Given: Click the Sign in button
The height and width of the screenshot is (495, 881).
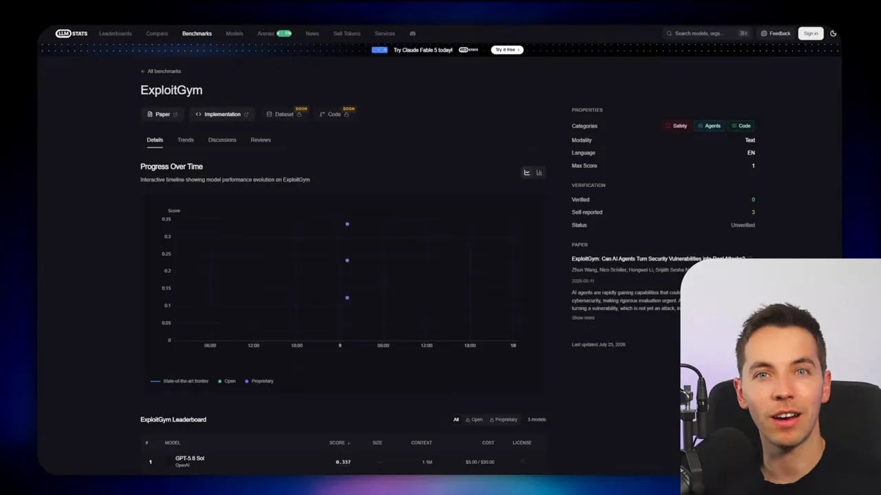Looking at the screenshot, I should pyautogui.click(x=811, y=34).
